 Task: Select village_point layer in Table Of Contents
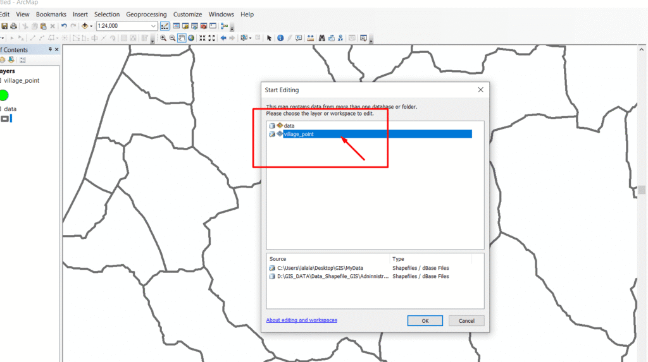coord(22,80)
